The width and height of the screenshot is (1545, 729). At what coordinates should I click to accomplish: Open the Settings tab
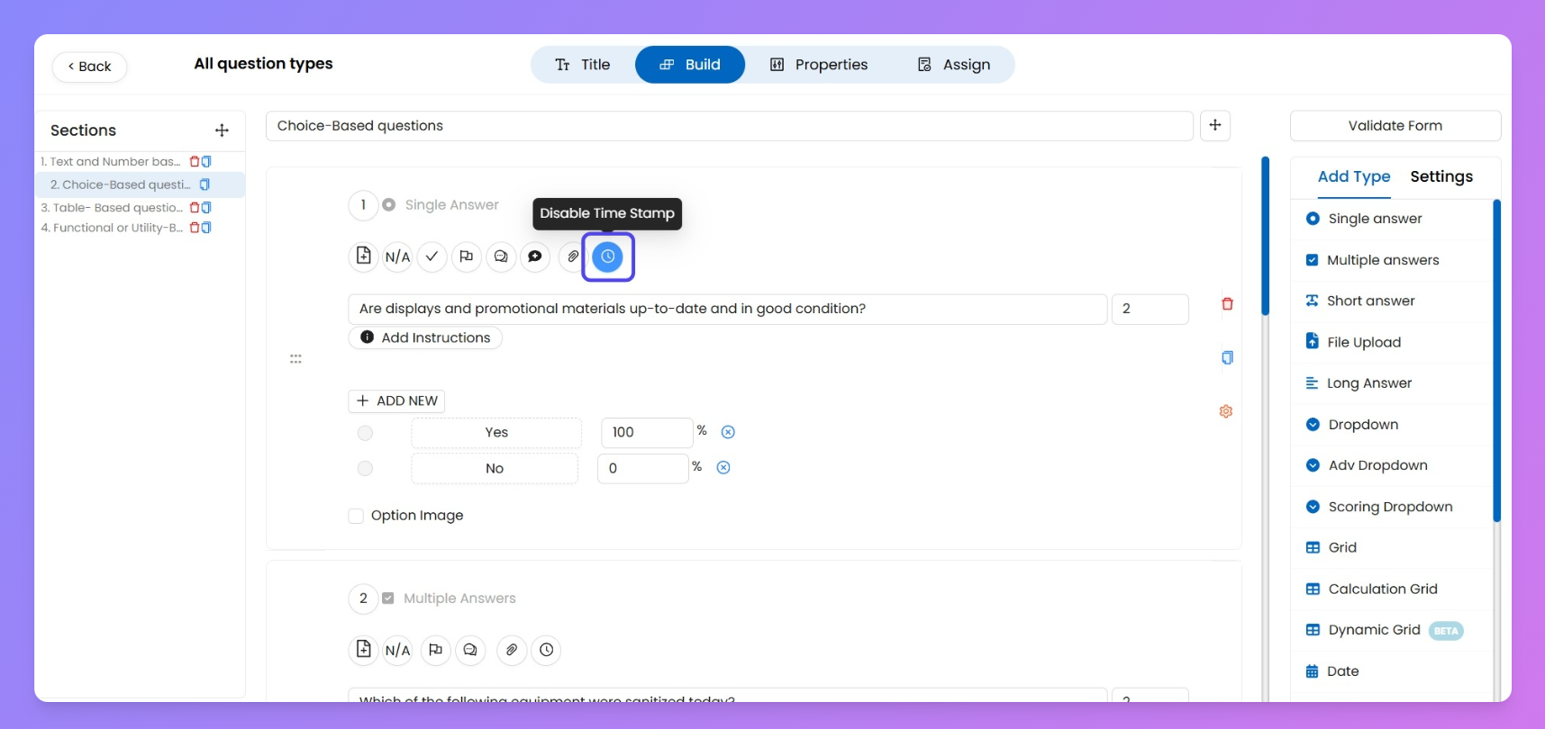(1441, 177)
